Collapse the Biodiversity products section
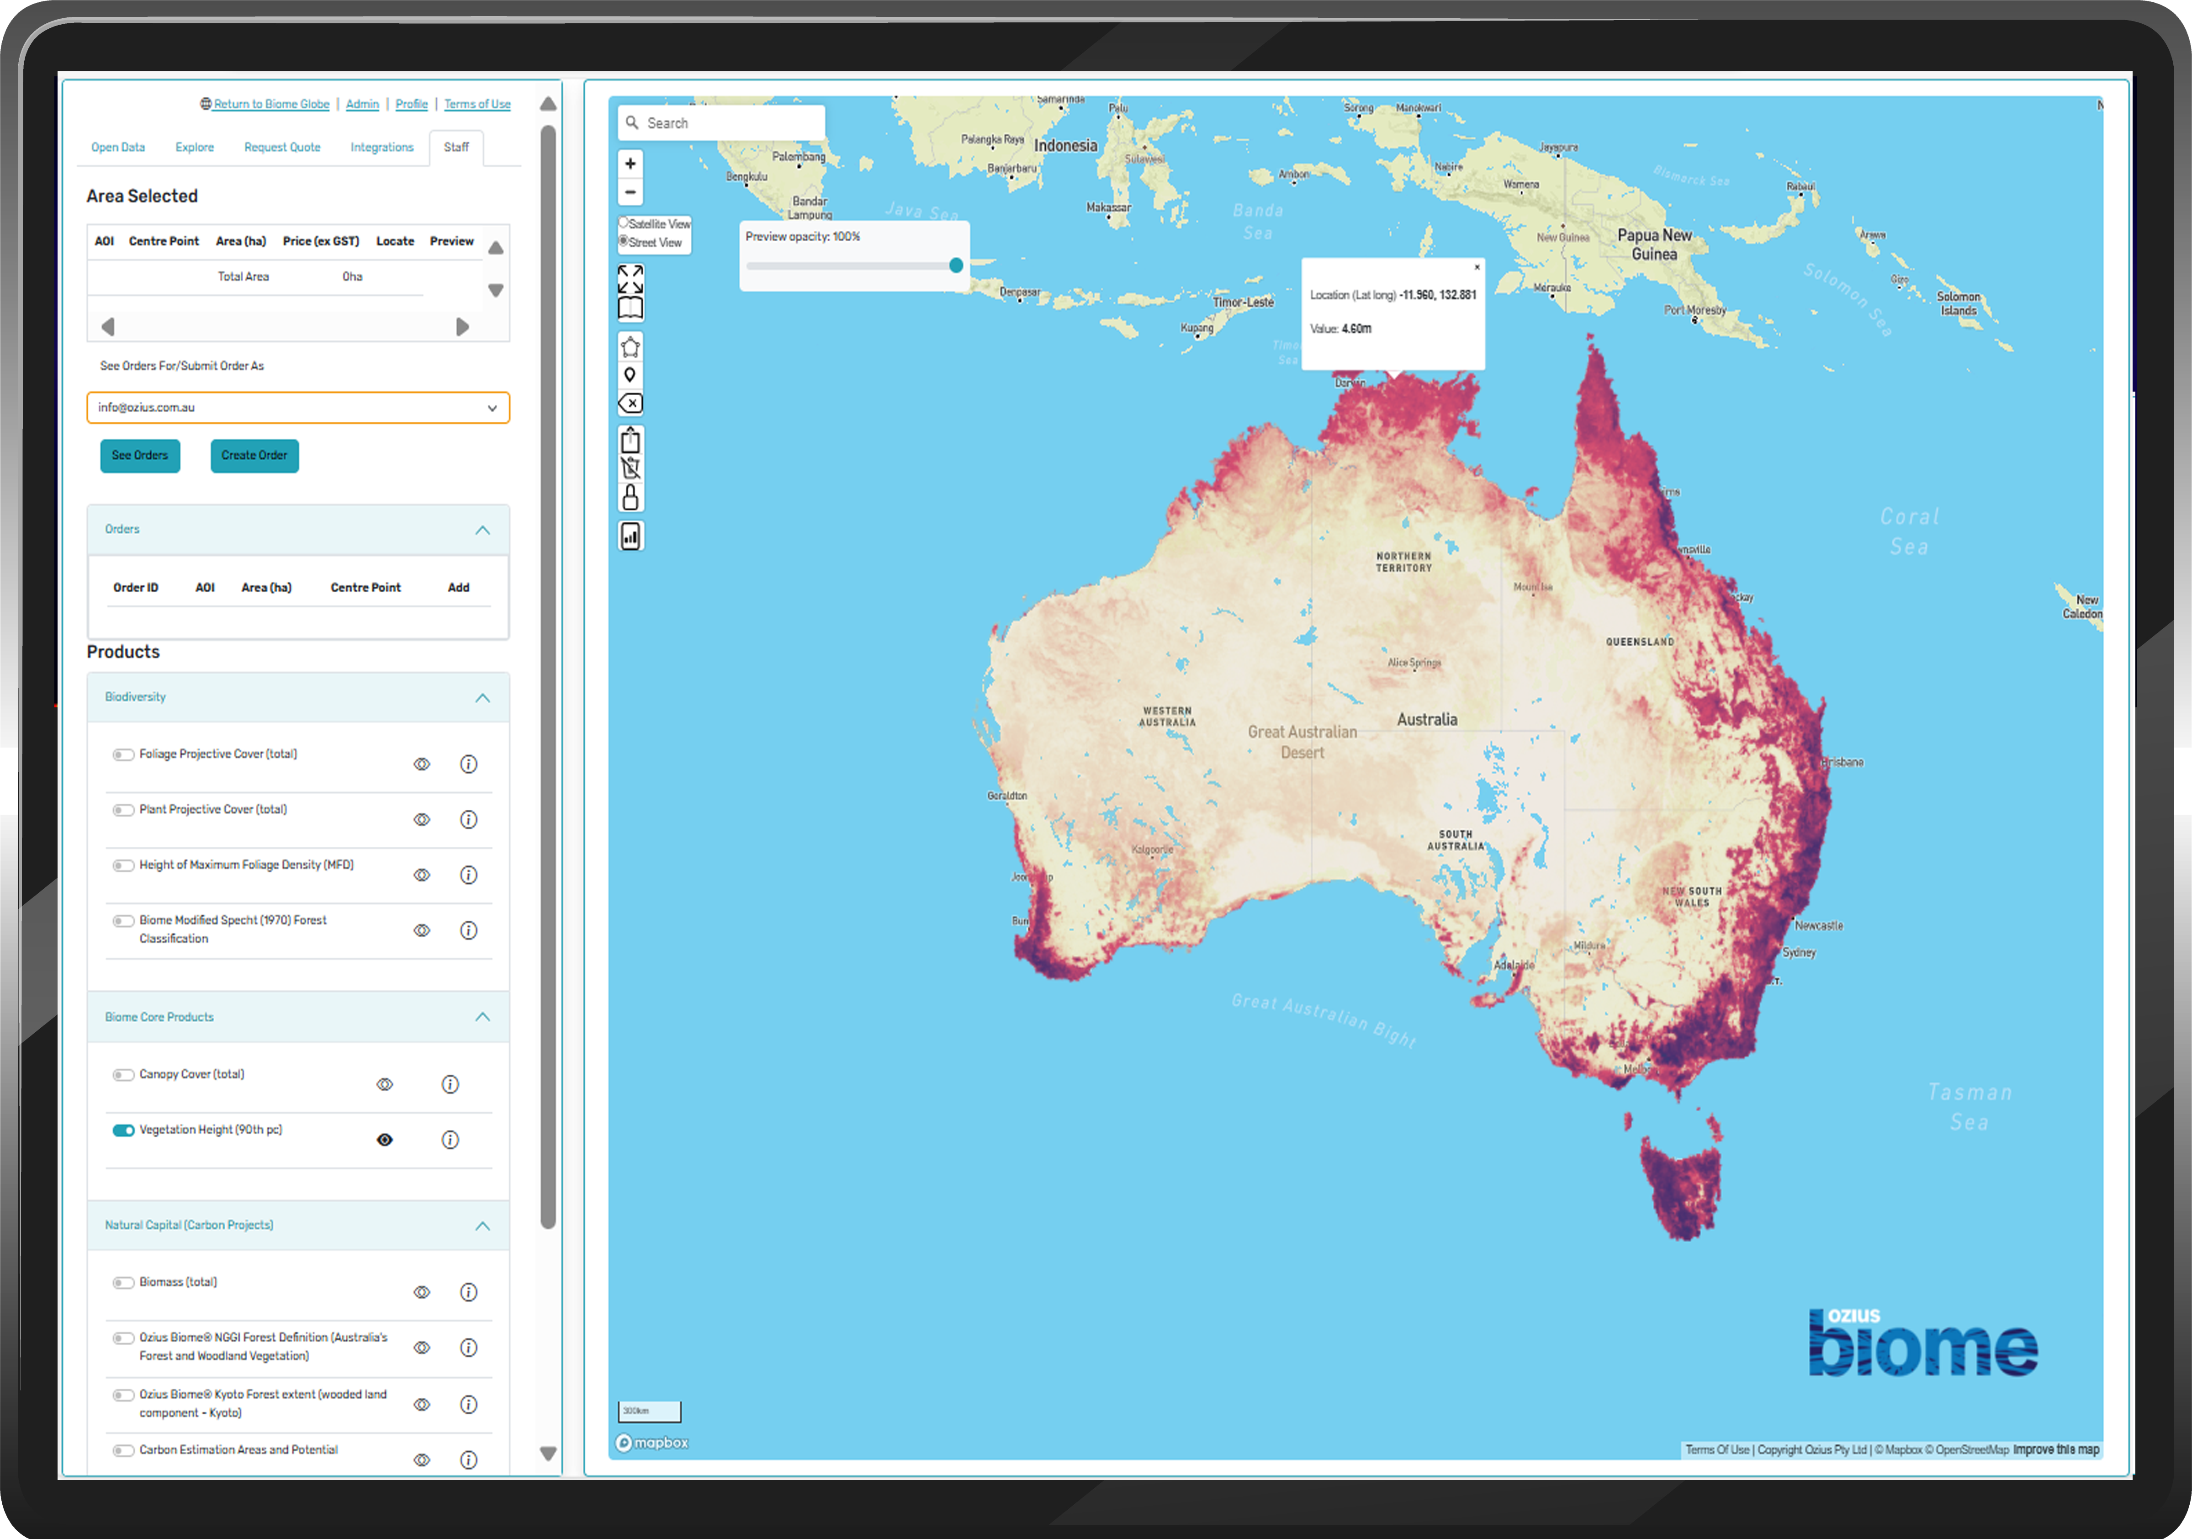The width and height of the screenshot is (2192, 1539). (482, 698)
